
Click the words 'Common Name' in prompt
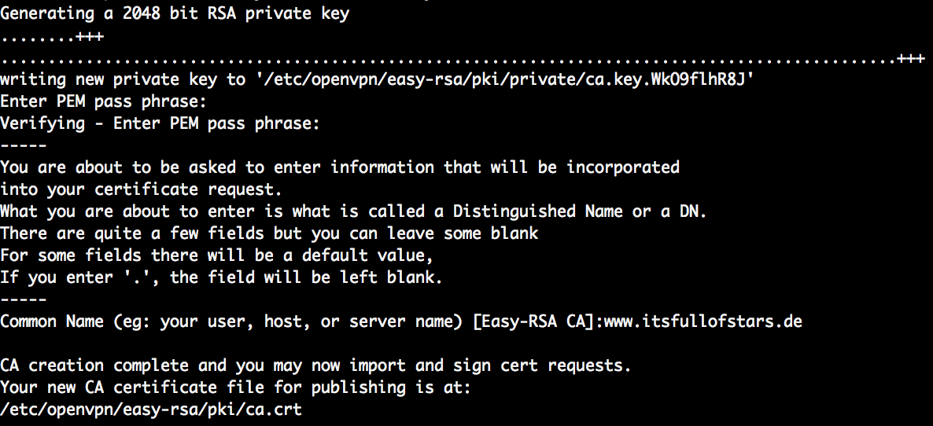[52, 321]
